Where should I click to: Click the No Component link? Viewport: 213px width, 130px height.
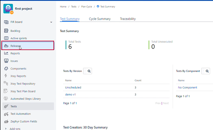click(x=187, y=87)
